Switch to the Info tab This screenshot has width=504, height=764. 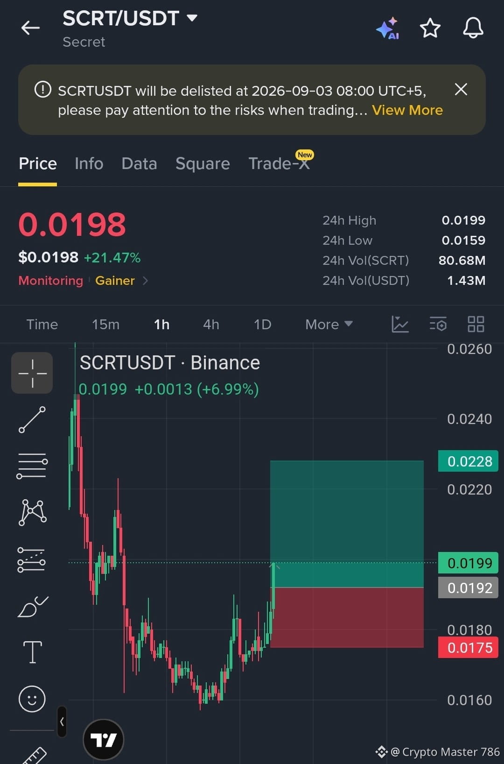pyautogui.click(x=89, y=164)
